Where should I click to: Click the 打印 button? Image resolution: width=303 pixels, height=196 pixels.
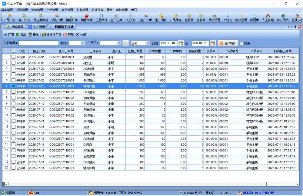coord(9,35)
